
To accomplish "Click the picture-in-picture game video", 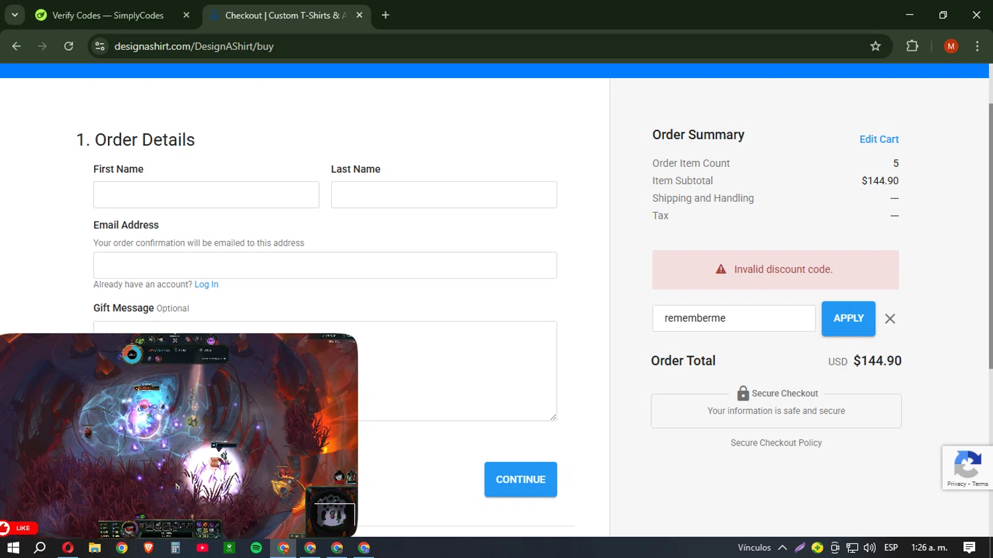I will coord(179,436).
